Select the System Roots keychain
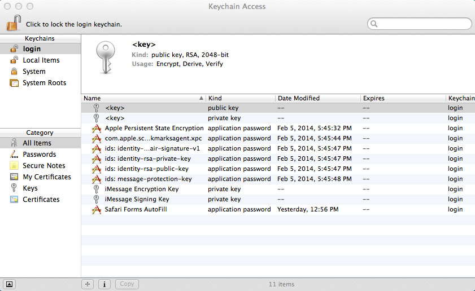The image size is (475, 291). click(40, 82)
